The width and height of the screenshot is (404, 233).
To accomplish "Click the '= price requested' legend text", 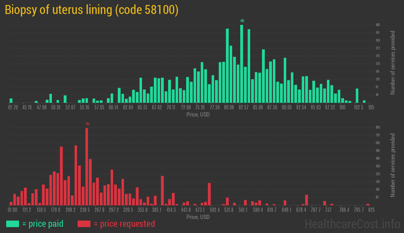I will coord(124,224).
